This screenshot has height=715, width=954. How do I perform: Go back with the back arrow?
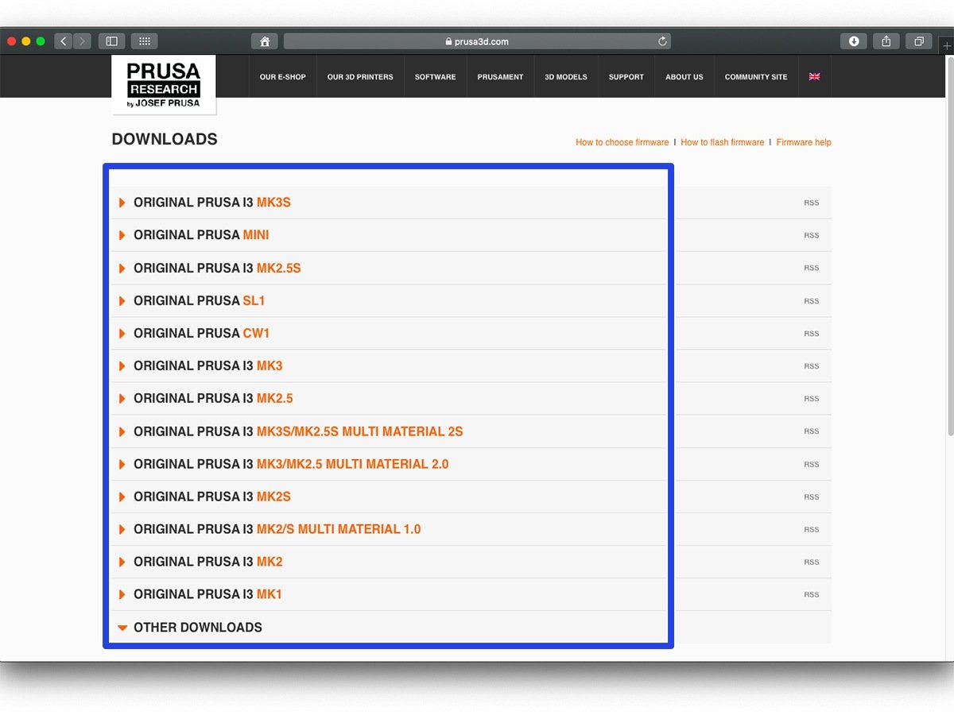click(x=64, y=41)
